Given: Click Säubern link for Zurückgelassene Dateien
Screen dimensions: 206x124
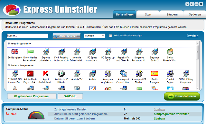Looking at the screenshot, I should (x=159, y=109).
